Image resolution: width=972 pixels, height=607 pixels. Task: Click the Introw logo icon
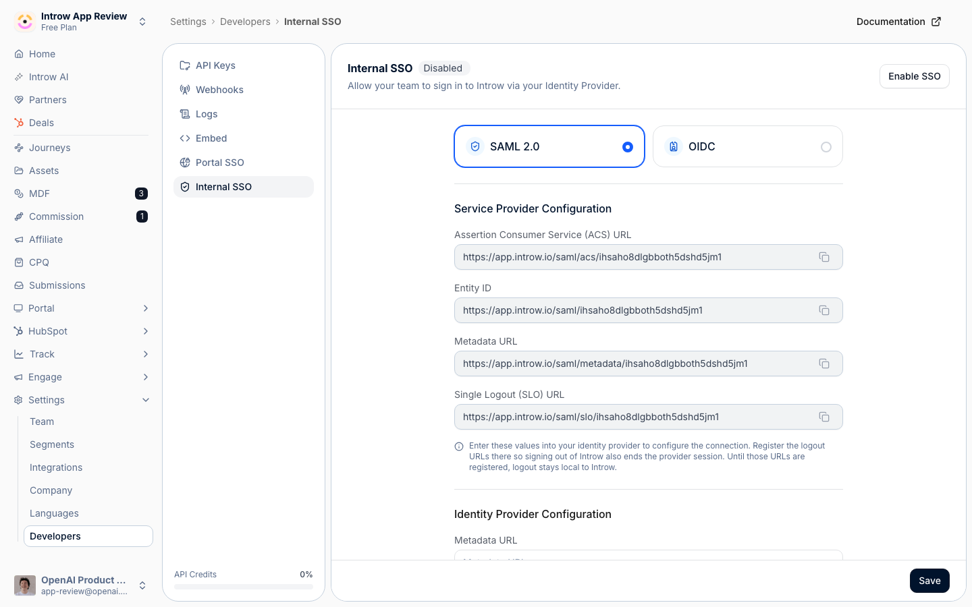pos(25,22)
